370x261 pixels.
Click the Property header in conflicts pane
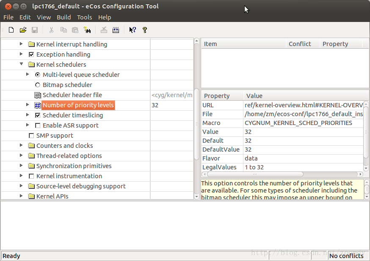[341, 44]
